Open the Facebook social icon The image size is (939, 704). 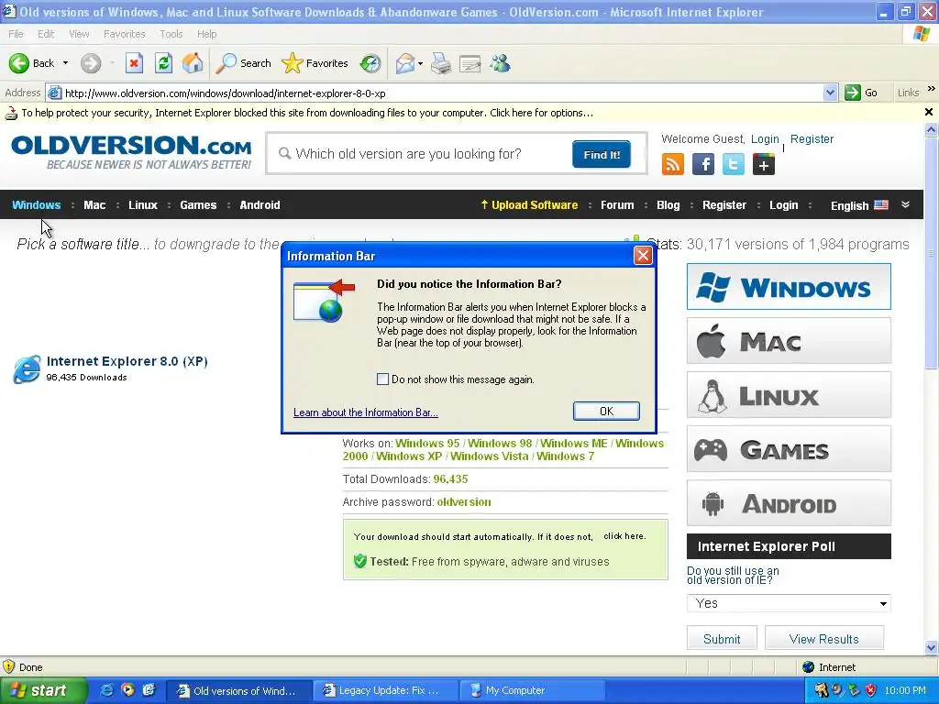point(703,164)
